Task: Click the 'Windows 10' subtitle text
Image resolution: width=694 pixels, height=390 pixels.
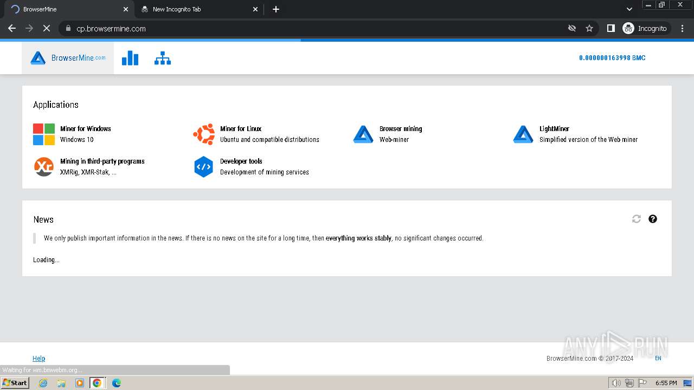Action: [77, 140]
